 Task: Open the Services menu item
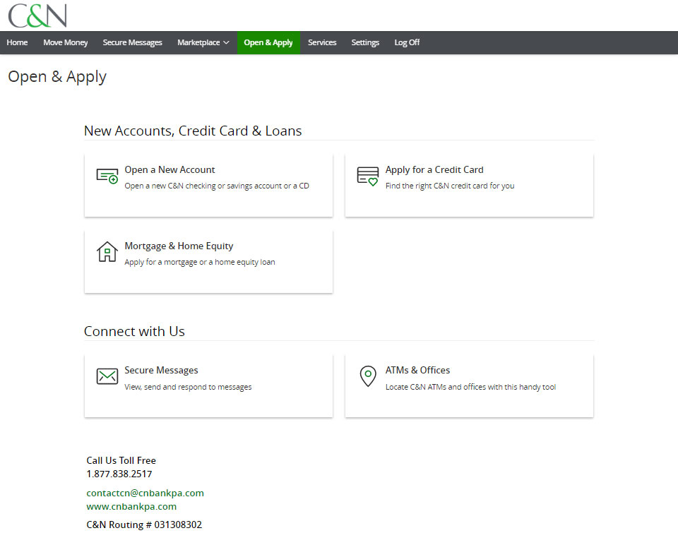point(322,42)
